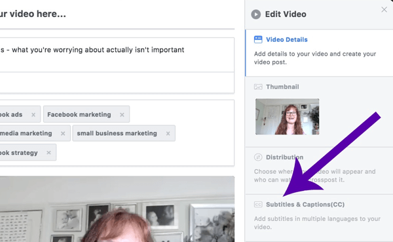Remove the Facebook marketing tag
This screenshot has width=393, height=242.
point(122,115)
